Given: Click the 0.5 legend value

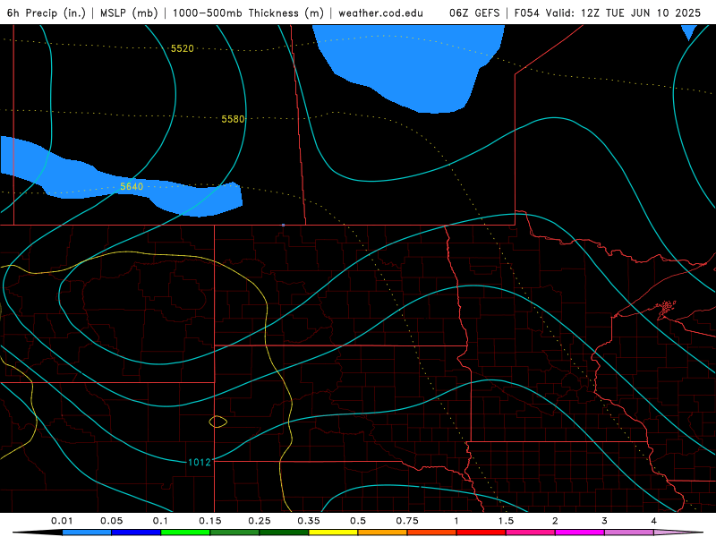Looking at the screenshot, I should click(358, 521).
